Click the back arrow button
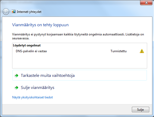 point(6,12)
